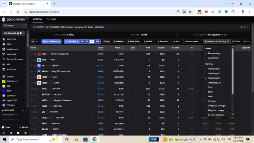Select the Ascending order option
Image resolution: width=254 pixels, height=143 pixels.
tap(213, 58)
